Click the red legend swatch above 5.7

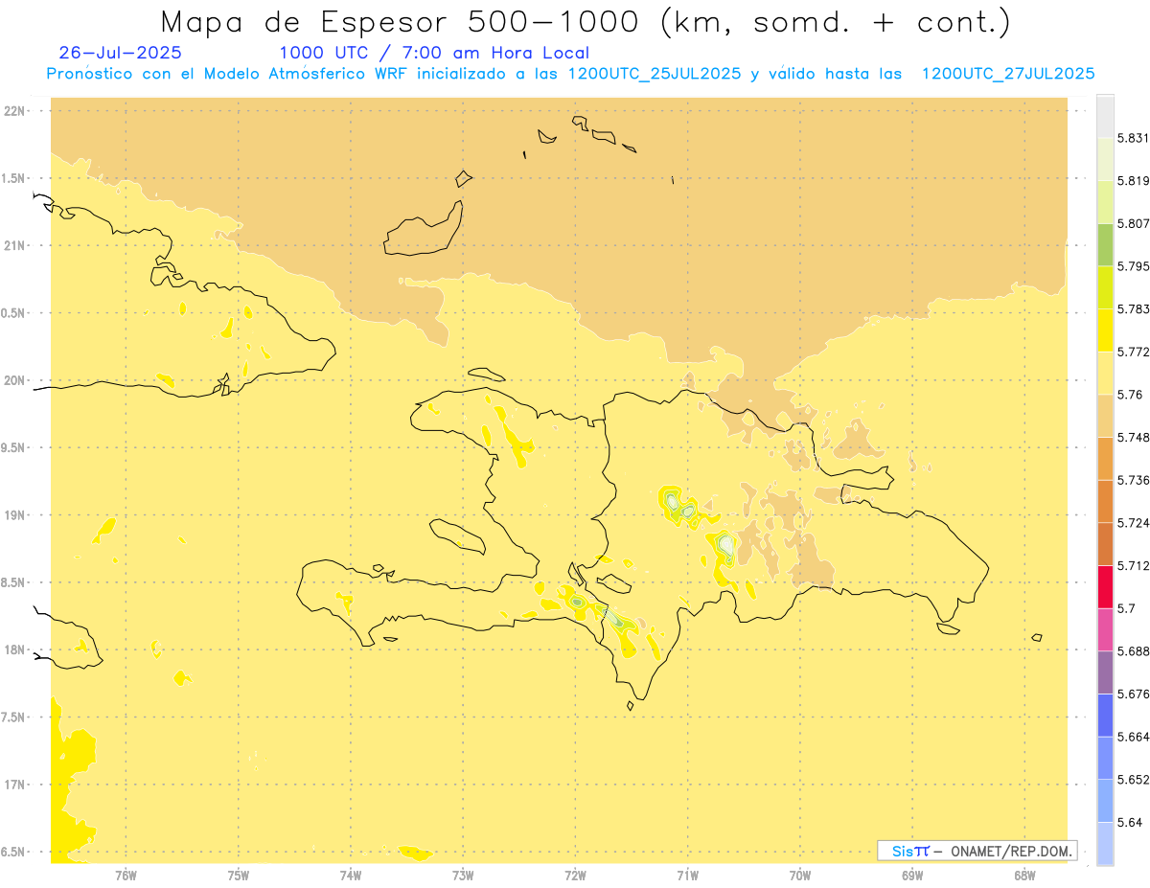[x=1105, y=586]
